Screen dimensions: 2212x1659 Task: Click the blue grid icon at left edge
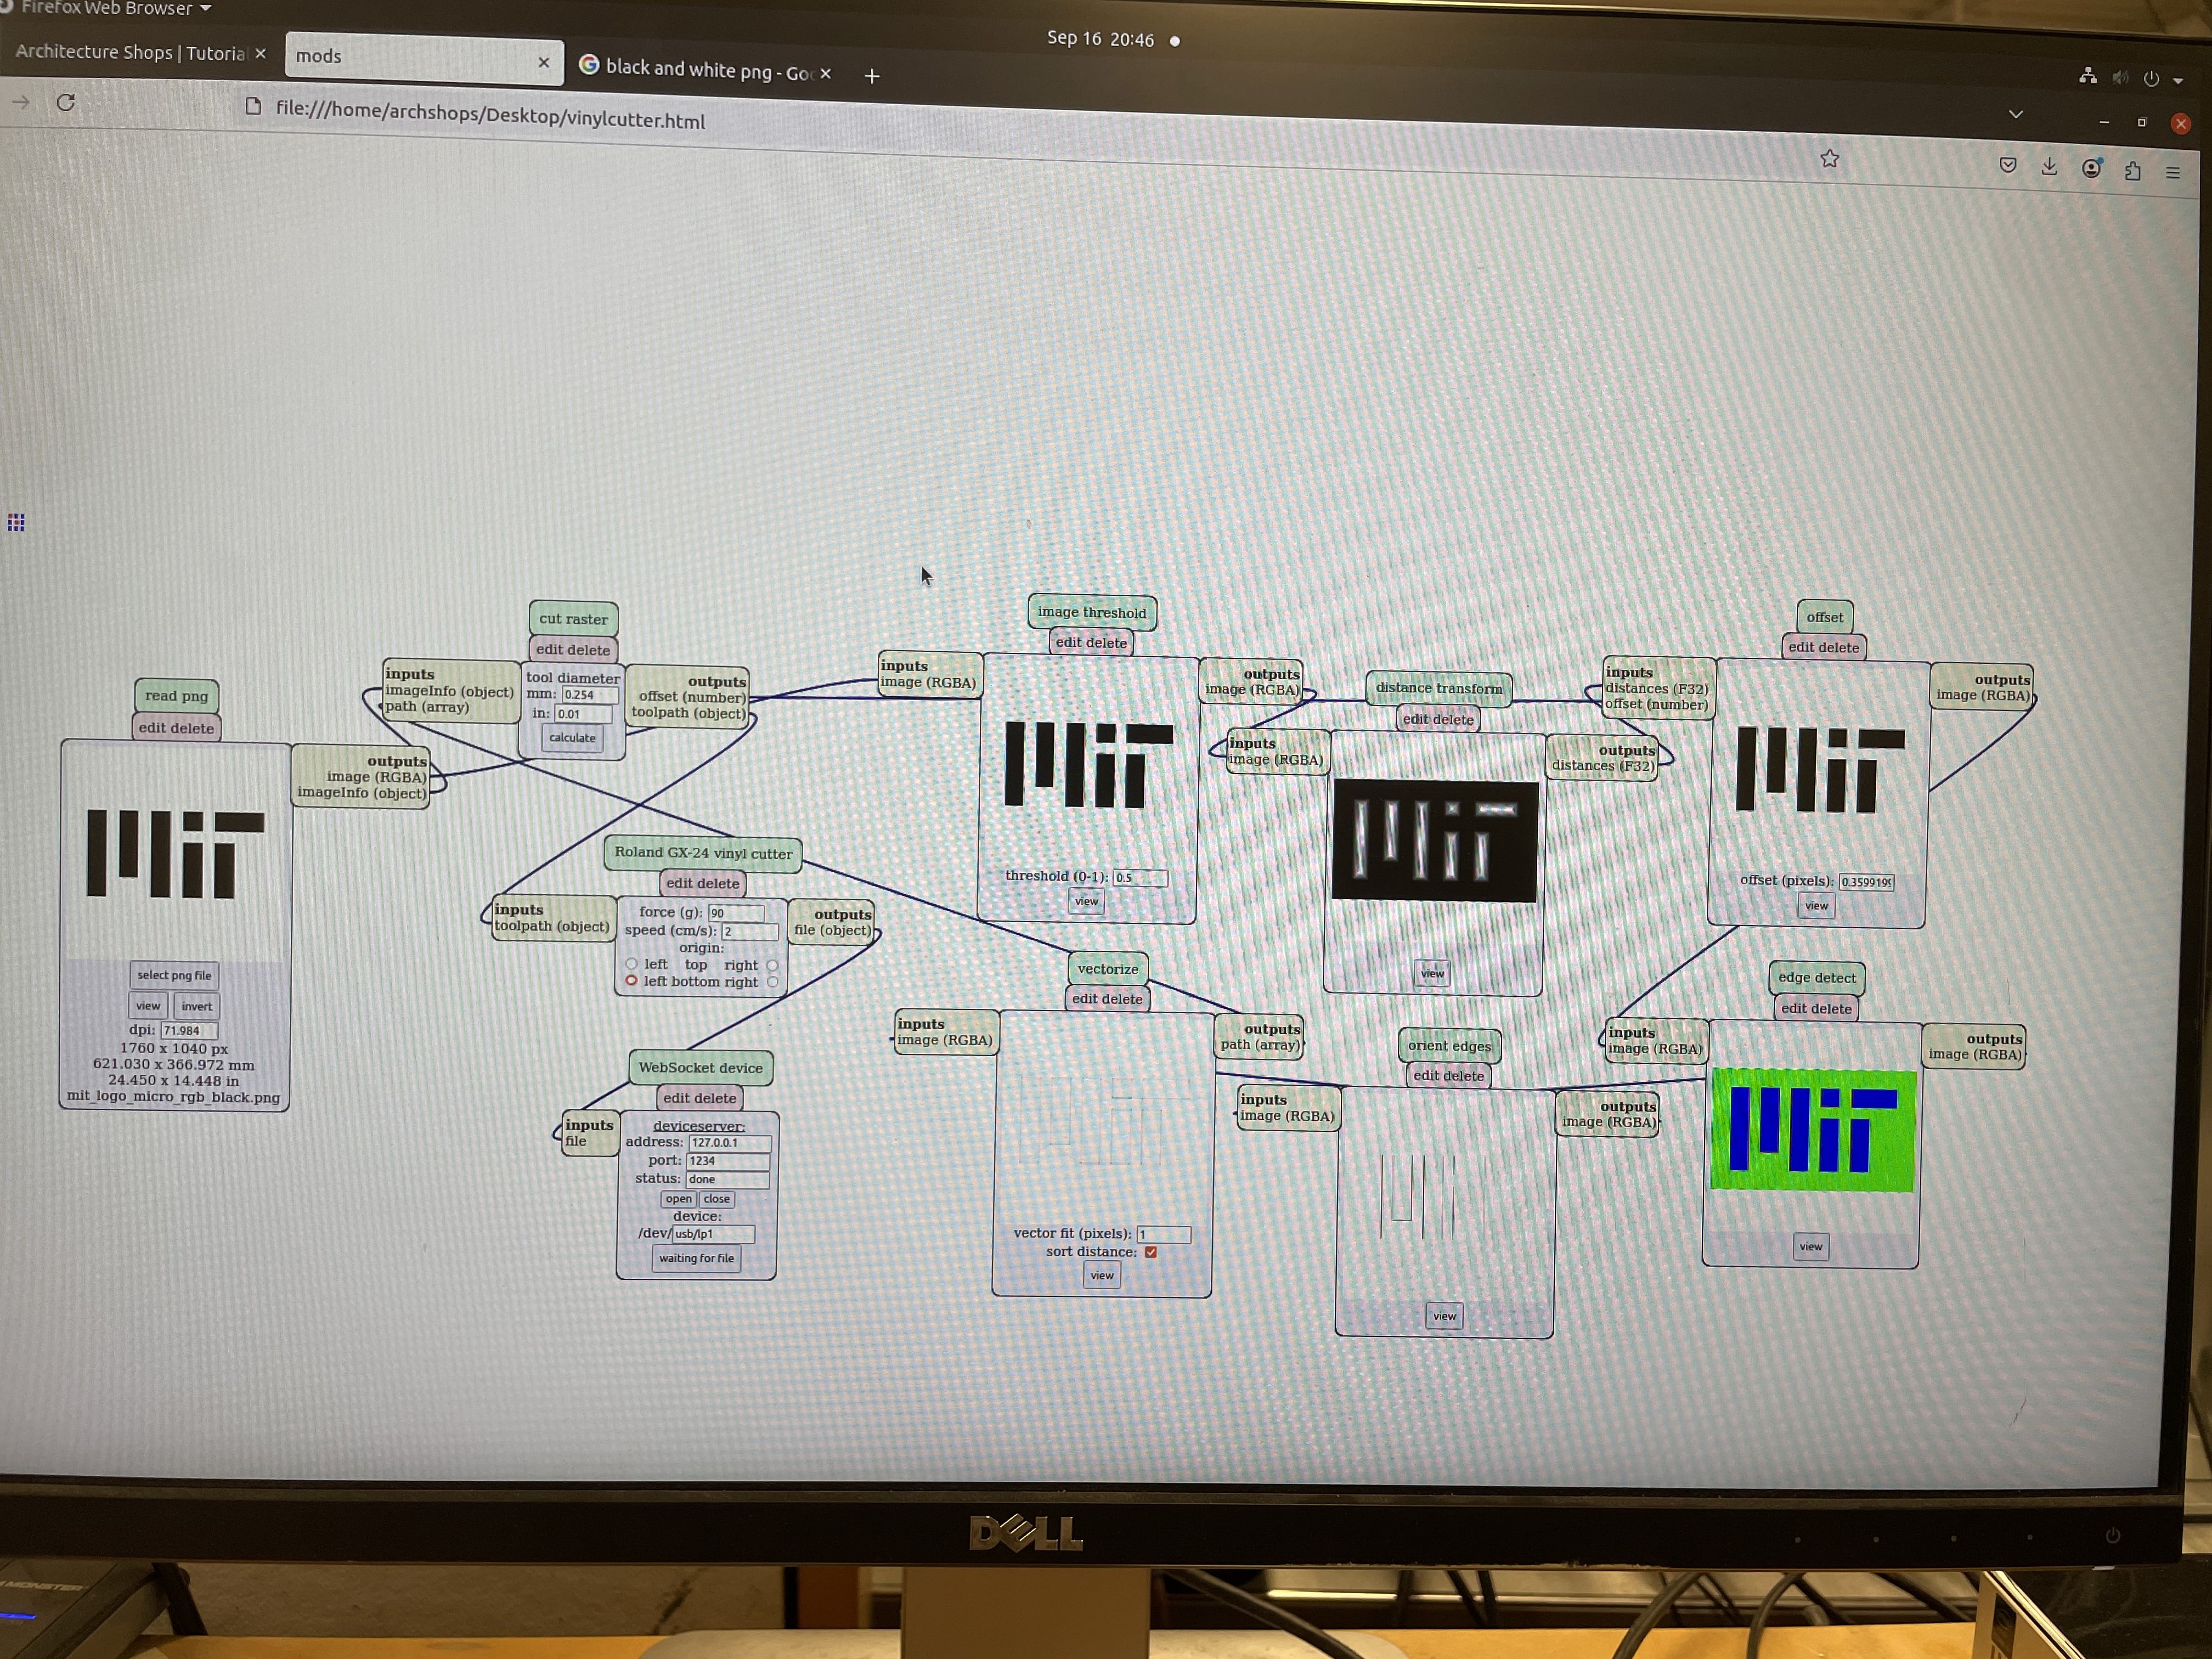coord(16,522)
